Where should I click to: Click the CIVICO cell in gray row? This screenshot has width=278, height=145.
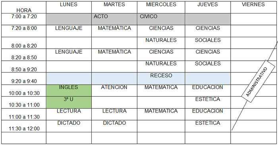(161, 19)
